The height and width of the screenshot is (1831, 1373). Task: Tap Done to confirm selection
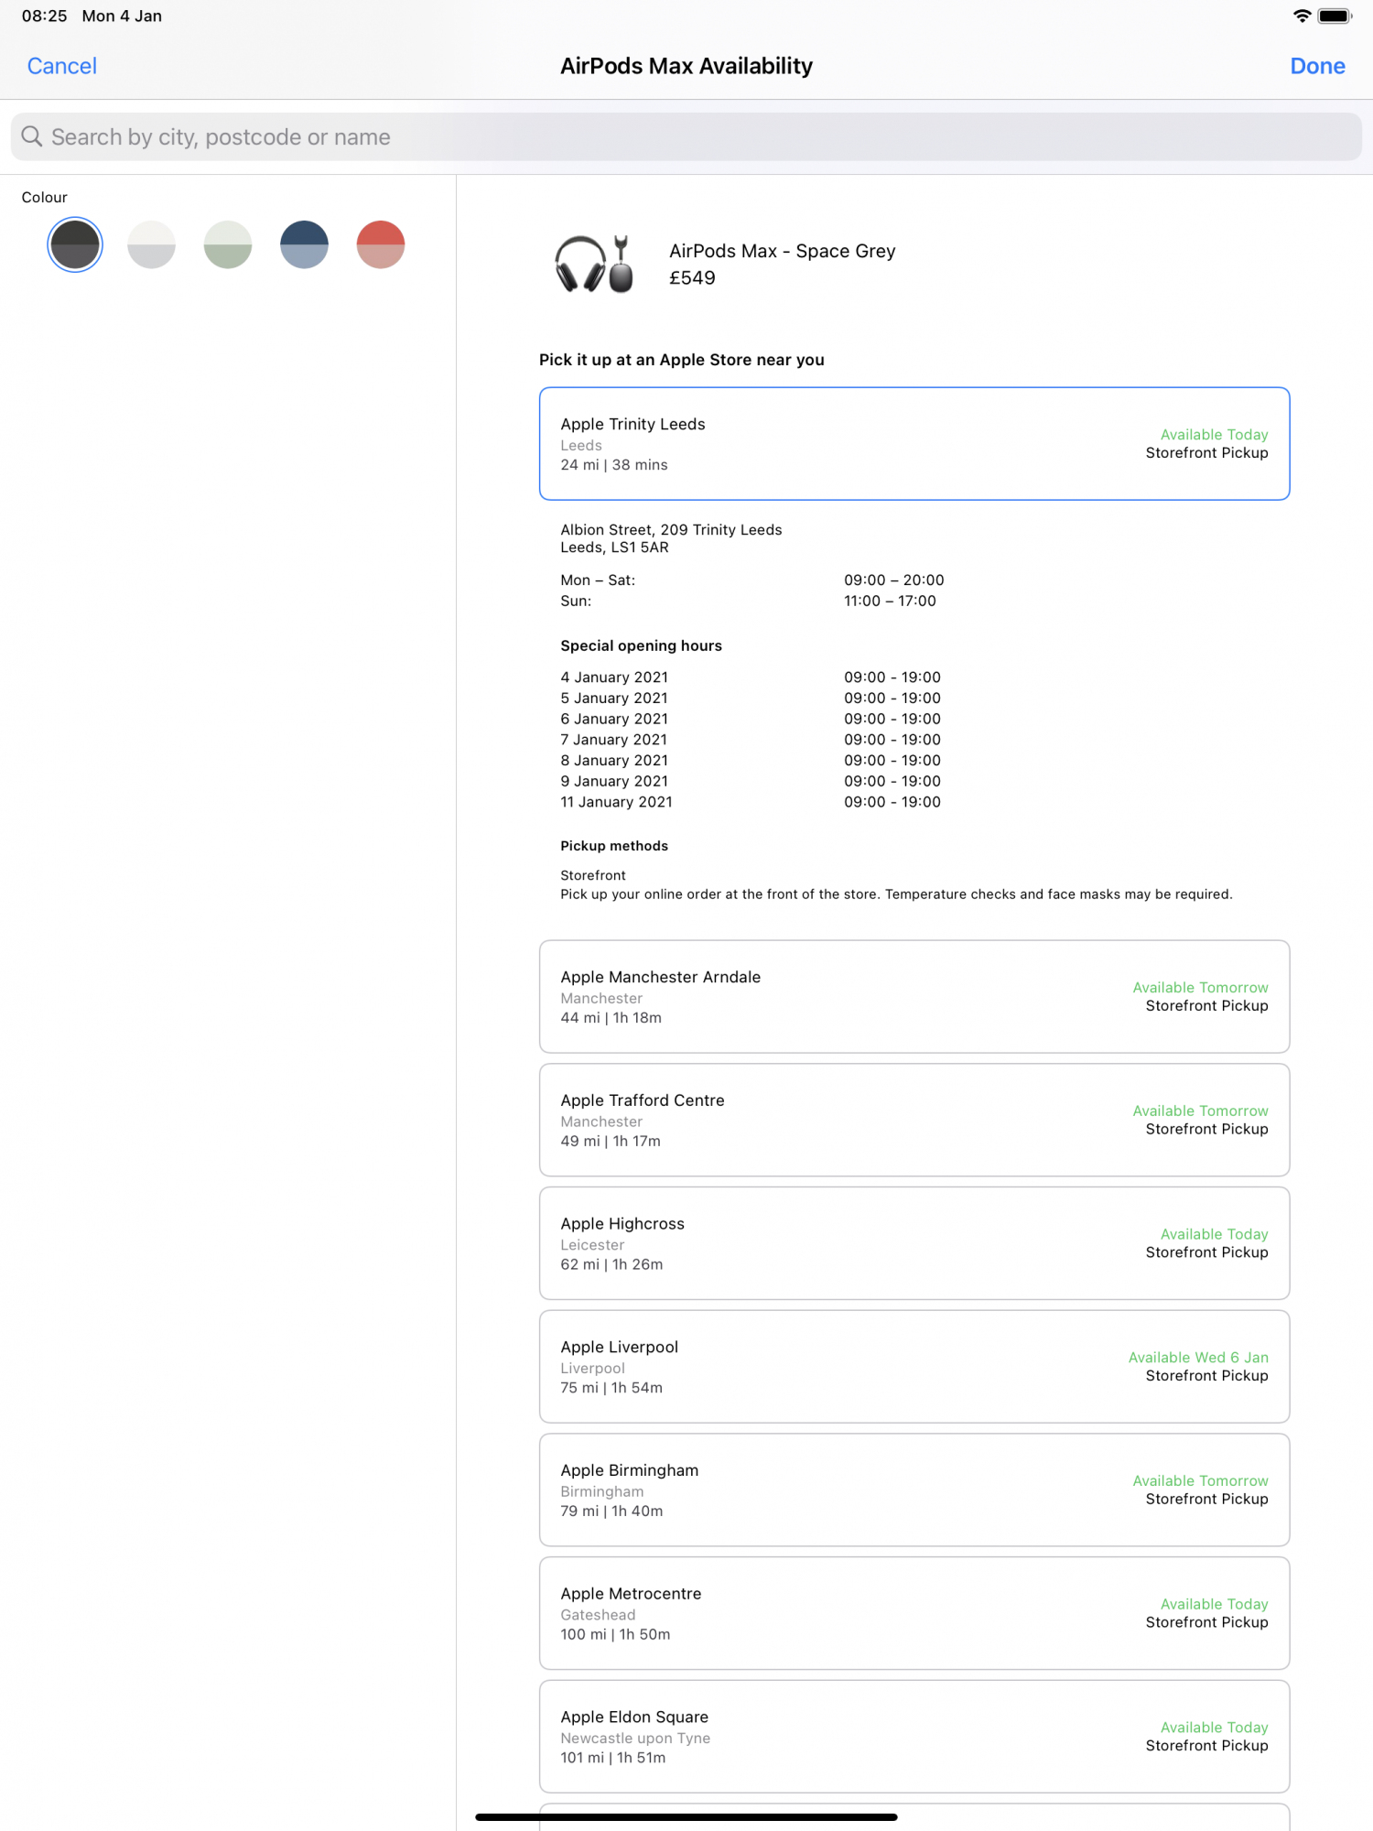(x=1317, y=66)
